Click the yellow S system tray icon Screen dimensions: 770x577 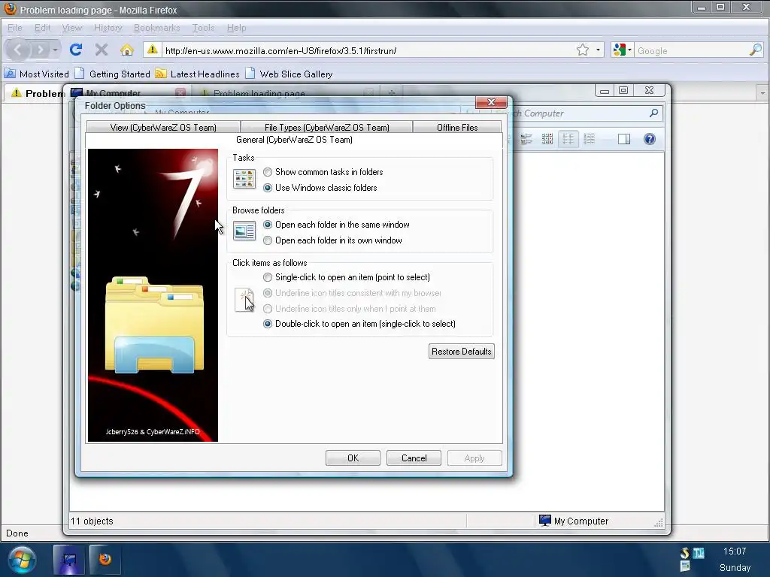pos(684,553)
